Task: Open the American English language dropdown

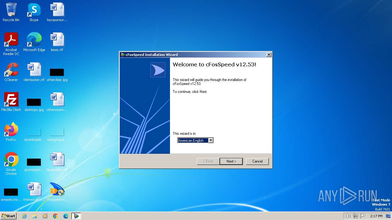Action: pyautogui.click(x=211, y=141)
